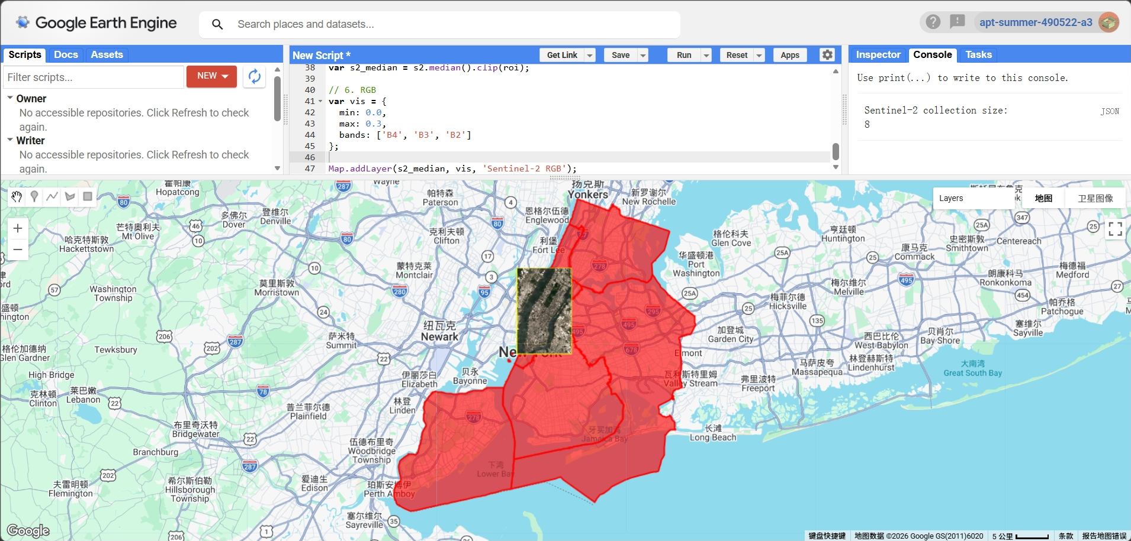Open the code editor settings gear
This screenshot has width=1131, height=541.
coord(827,55)
